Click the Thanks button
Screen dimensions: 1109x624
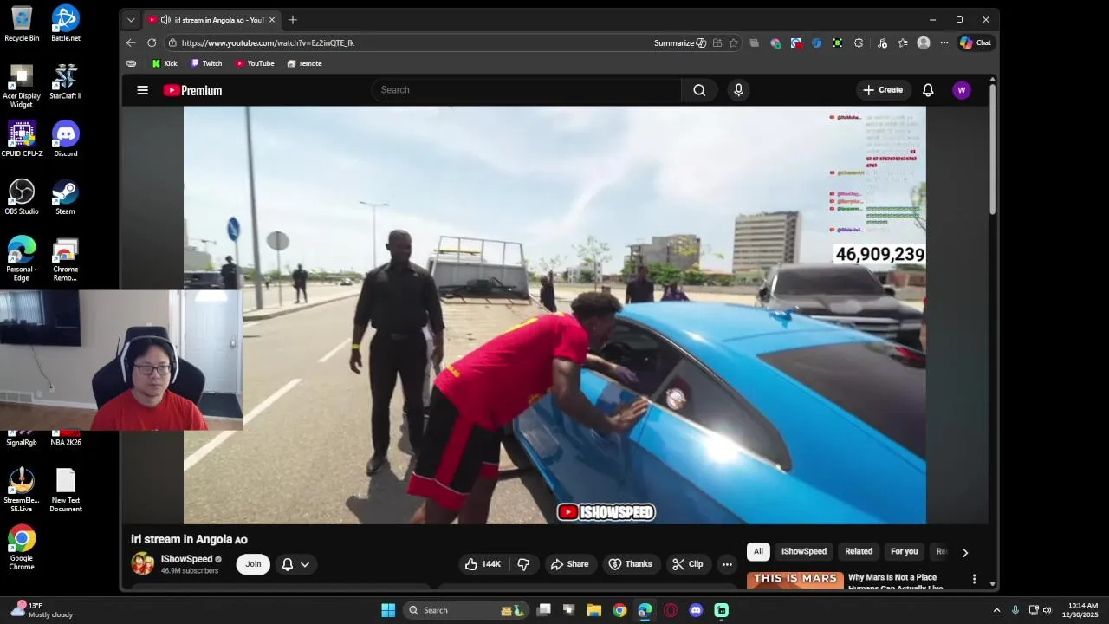(631, 564)
